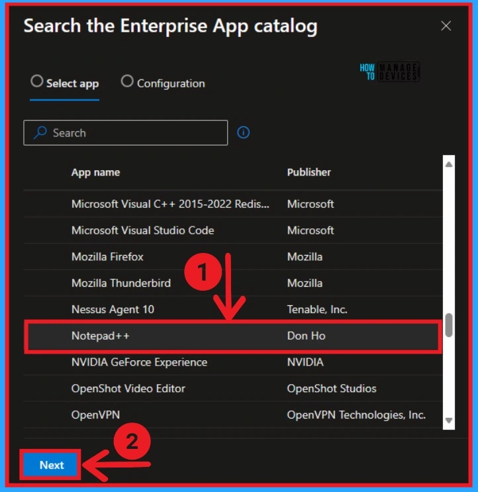Open the info icon beside Search
The width and height of the screenshot is (478, 492).
[x=244, y=132]
